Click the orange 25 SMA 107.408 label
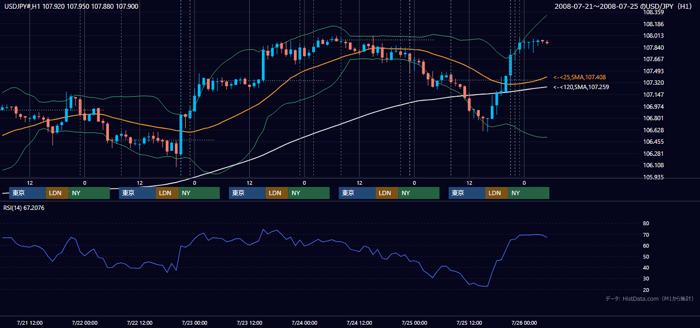The image size is (700, 328). click(x=579, y=78)
